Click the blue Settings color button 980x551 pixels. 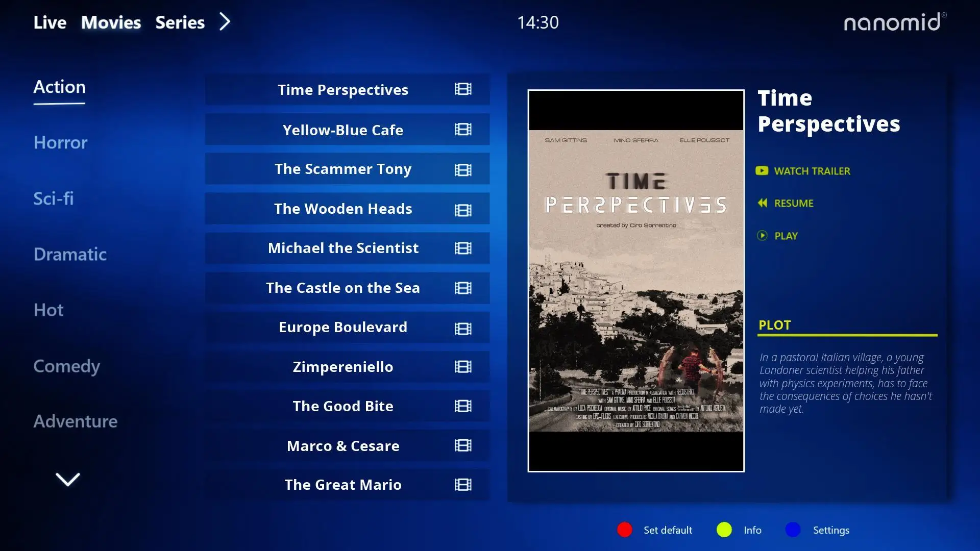(x=793, y=530)
